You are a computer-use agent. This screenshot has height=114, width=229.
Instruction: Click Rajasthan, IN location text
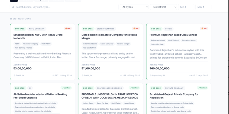point(158,75)
